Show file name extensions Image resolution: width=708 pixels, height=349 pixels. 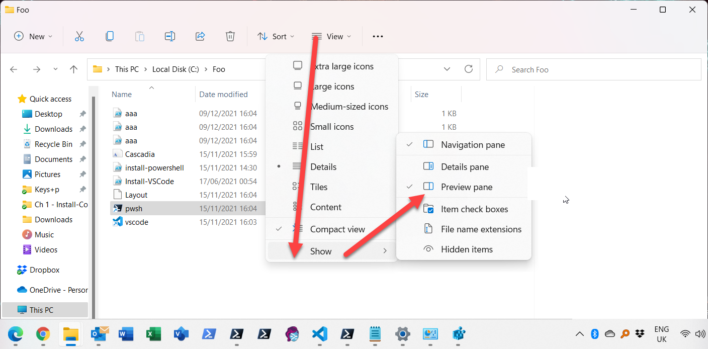pyautogui.click(x=481, y=229)
